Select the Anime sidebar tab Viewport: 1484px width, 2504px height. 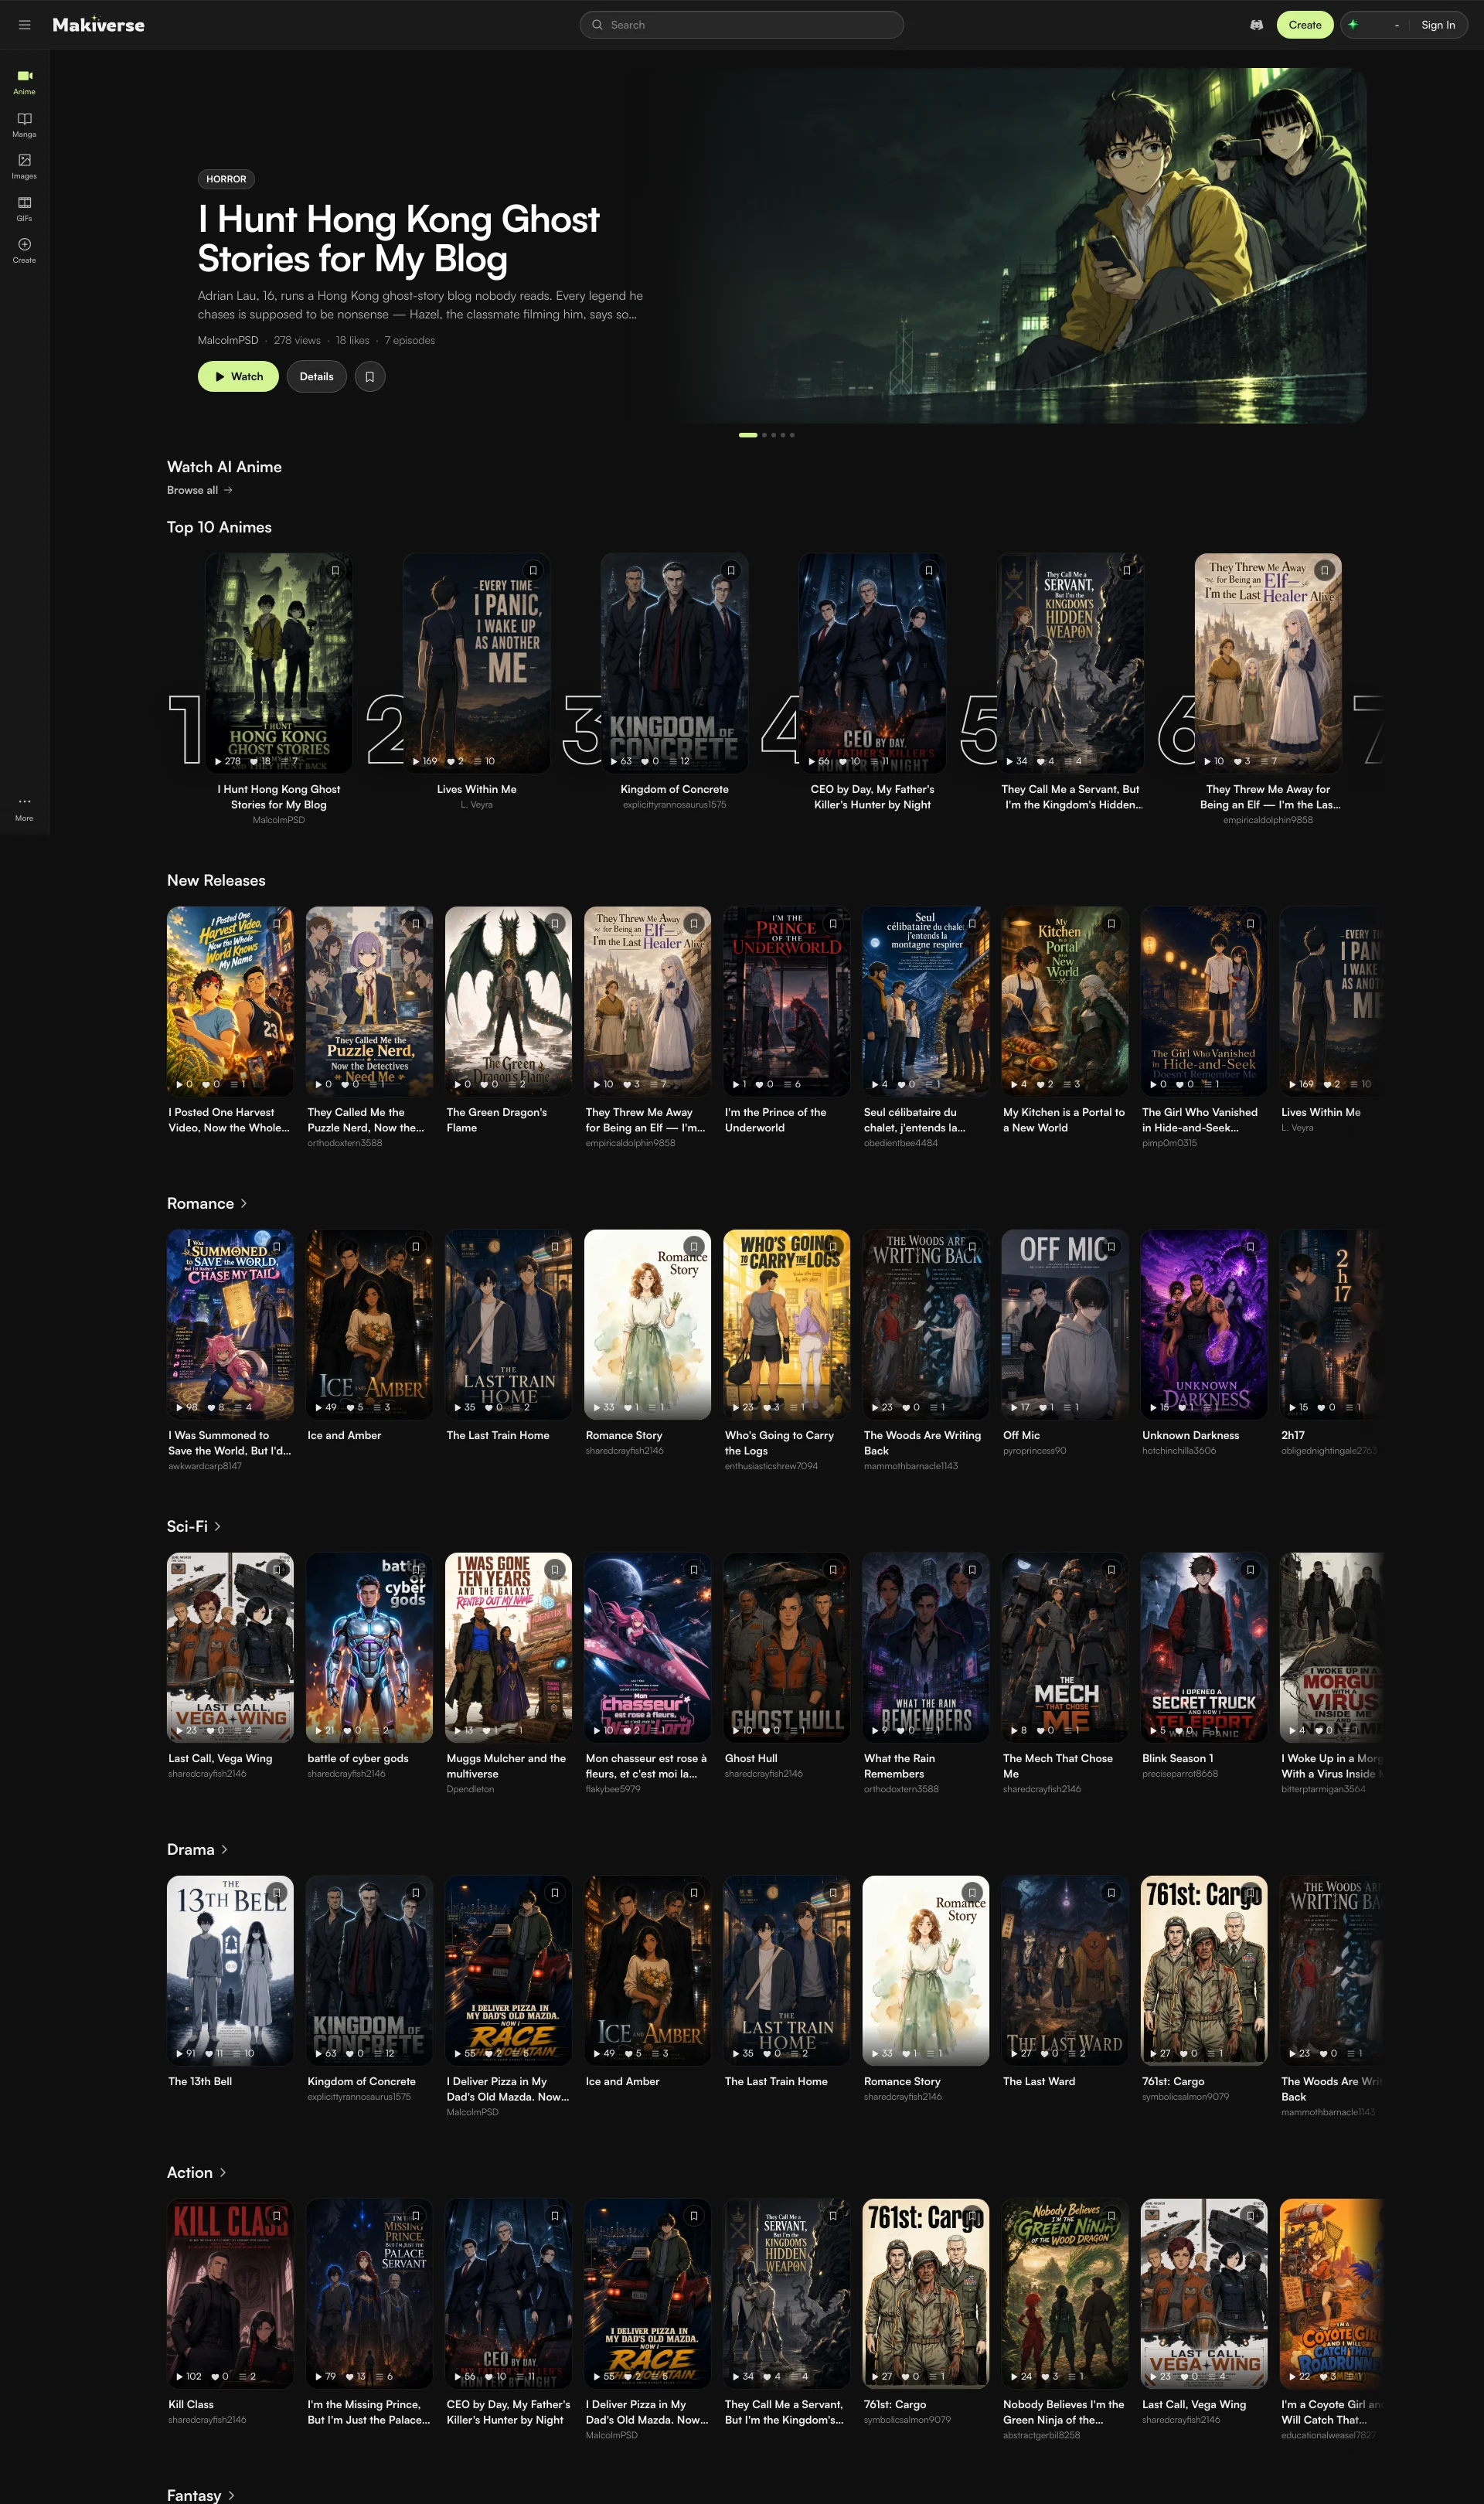(x=24, y=82)
